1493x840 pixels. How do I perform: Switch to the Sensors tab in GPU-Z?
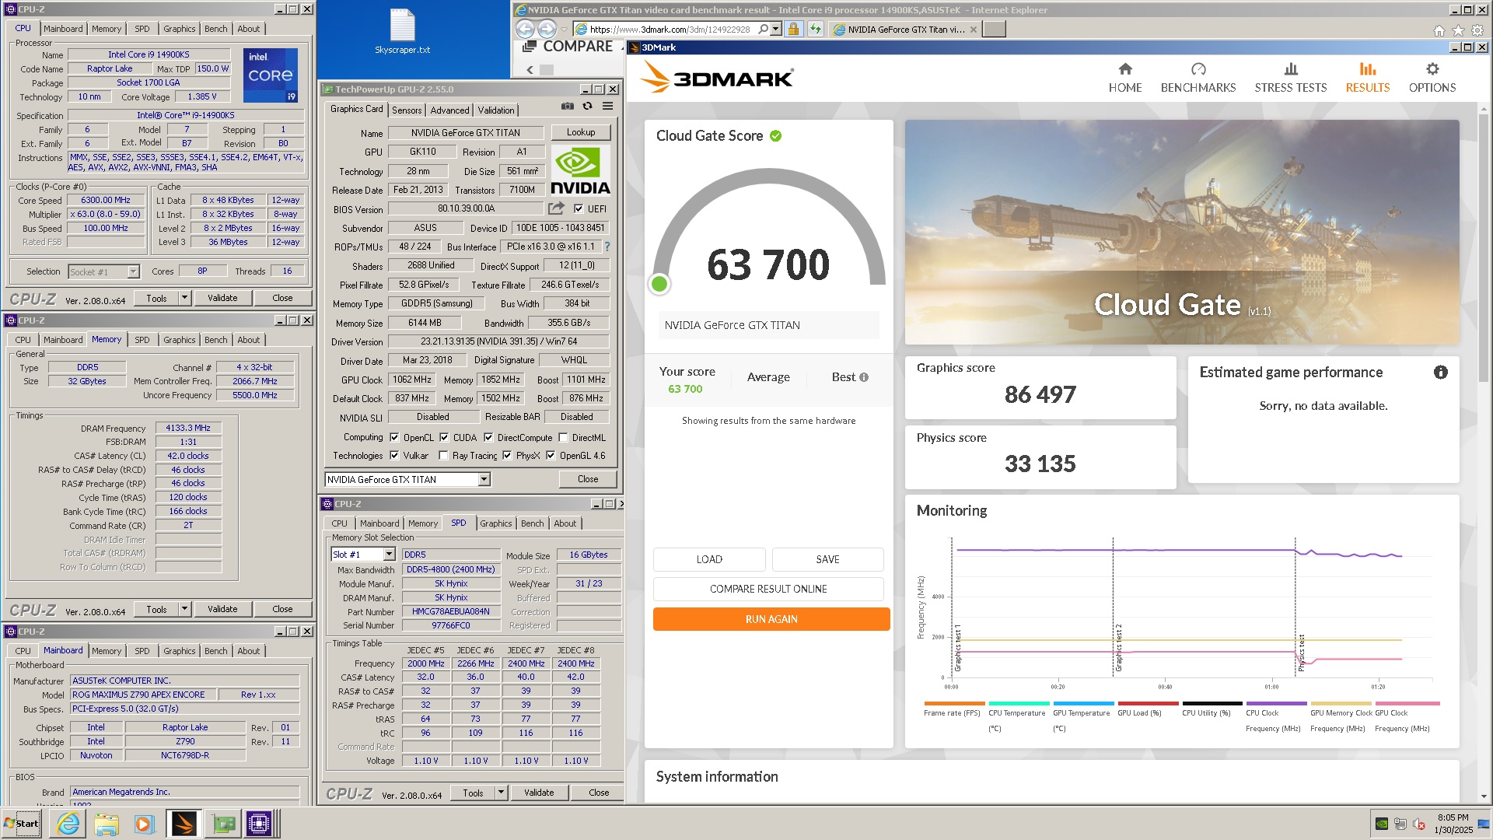click(x=407, y=110)
